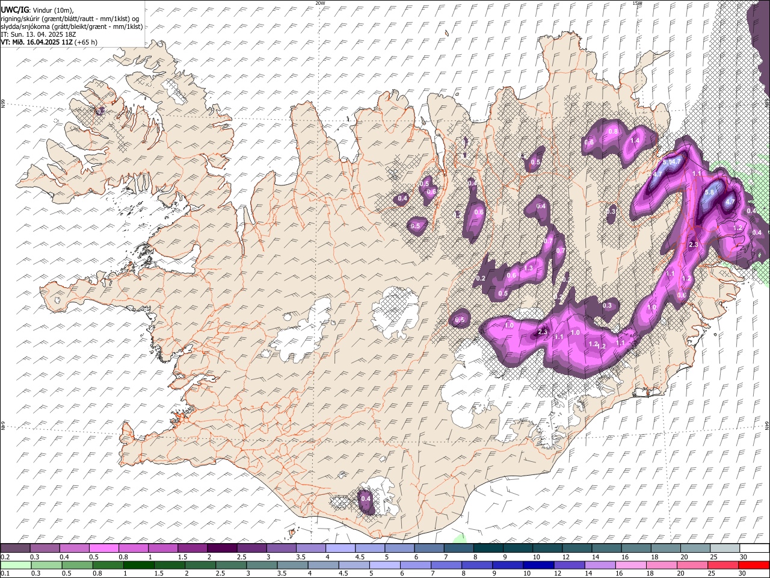This screenshot has height=578, width=770.
Task: Click the 'slydda/snjókoma' legend description line
Action: point(72,26)
